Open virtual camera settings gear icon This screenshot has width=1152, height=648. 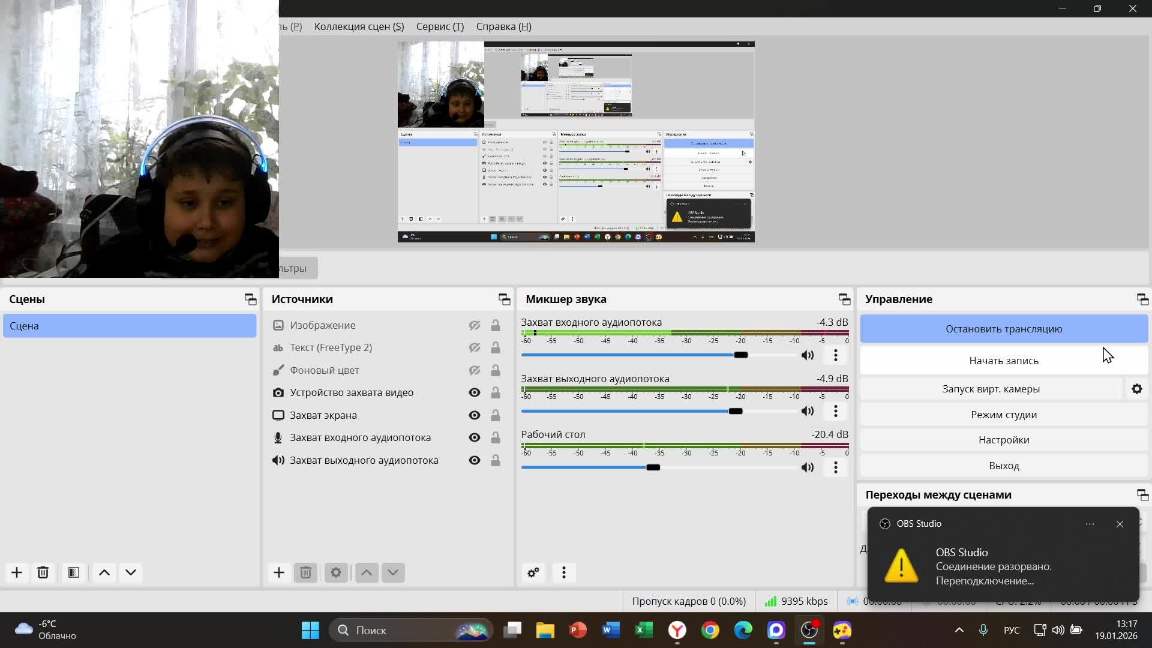point(1137,389)
